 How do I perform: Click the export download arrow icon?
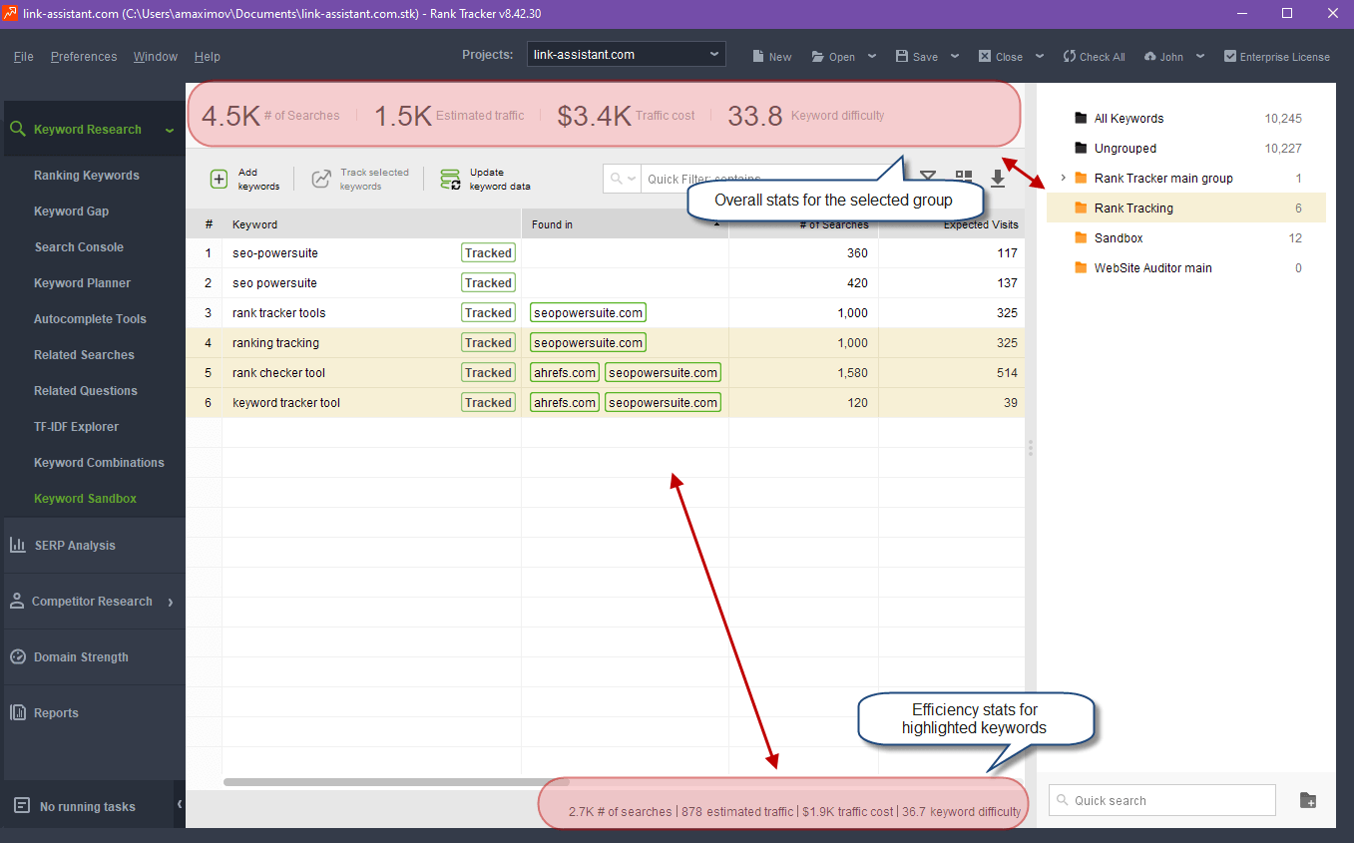(998, 179)
